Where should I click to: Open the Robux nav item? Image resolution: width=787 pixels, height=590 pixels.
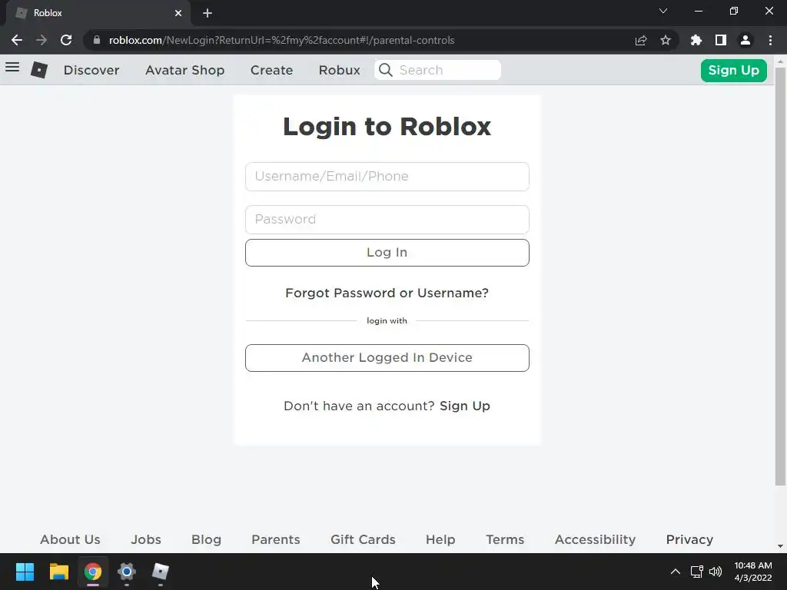pos(339,70)
